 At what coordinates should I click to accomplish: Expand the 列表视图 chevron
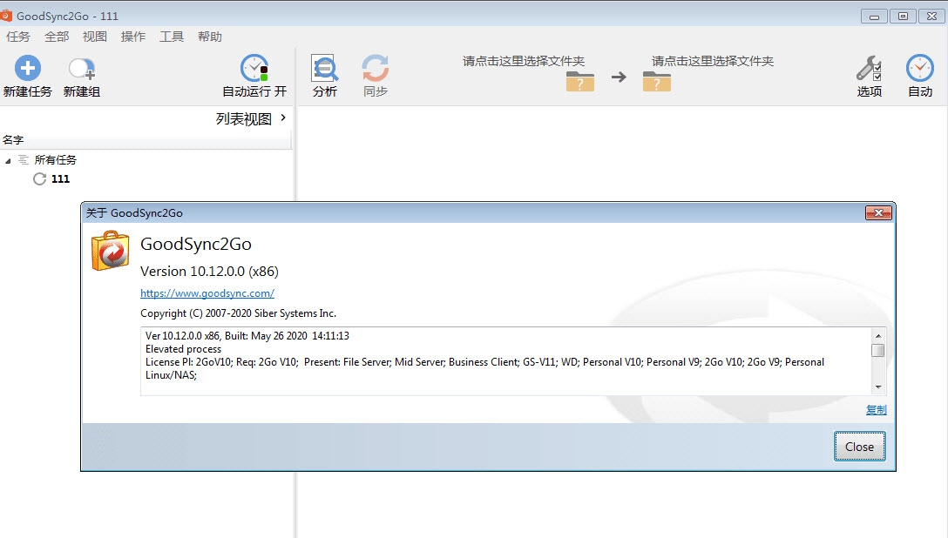pyautogui.click(x=283, y=118)
